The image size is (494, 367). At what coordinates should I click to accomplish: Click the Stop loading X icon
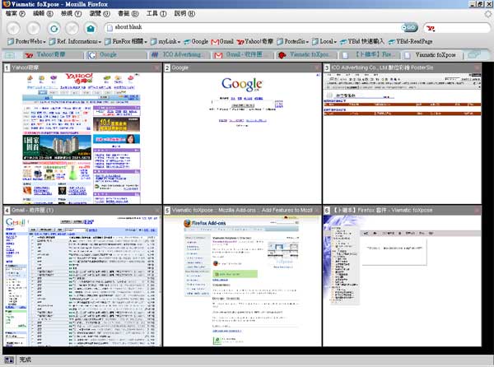click(x=72, y=29)
